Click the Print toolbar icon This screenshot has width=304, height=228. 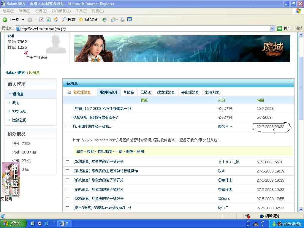pos(122,20)
